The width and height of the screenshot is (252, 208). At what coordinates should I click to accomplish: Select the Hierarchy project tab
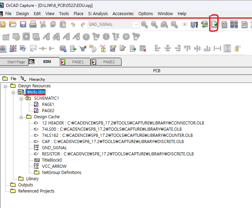(x=33, y=79)
